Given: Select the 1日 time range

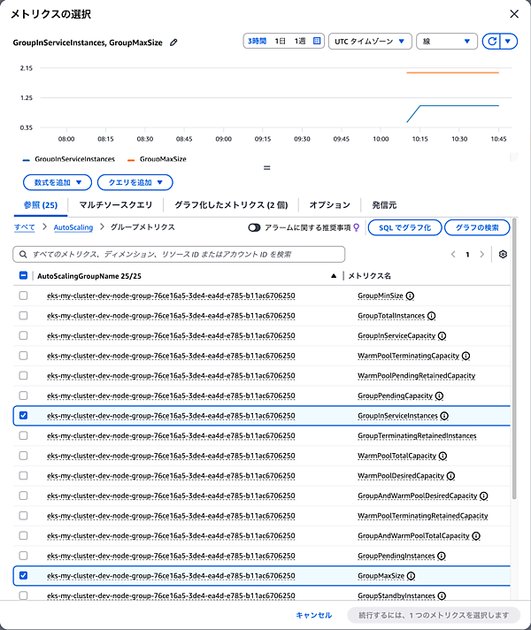Looking at the screenshot, I should click(281, 41).
